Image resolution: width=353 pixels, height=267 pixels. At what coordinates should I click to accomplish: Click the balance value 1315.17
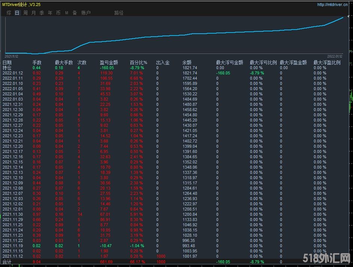190,183
